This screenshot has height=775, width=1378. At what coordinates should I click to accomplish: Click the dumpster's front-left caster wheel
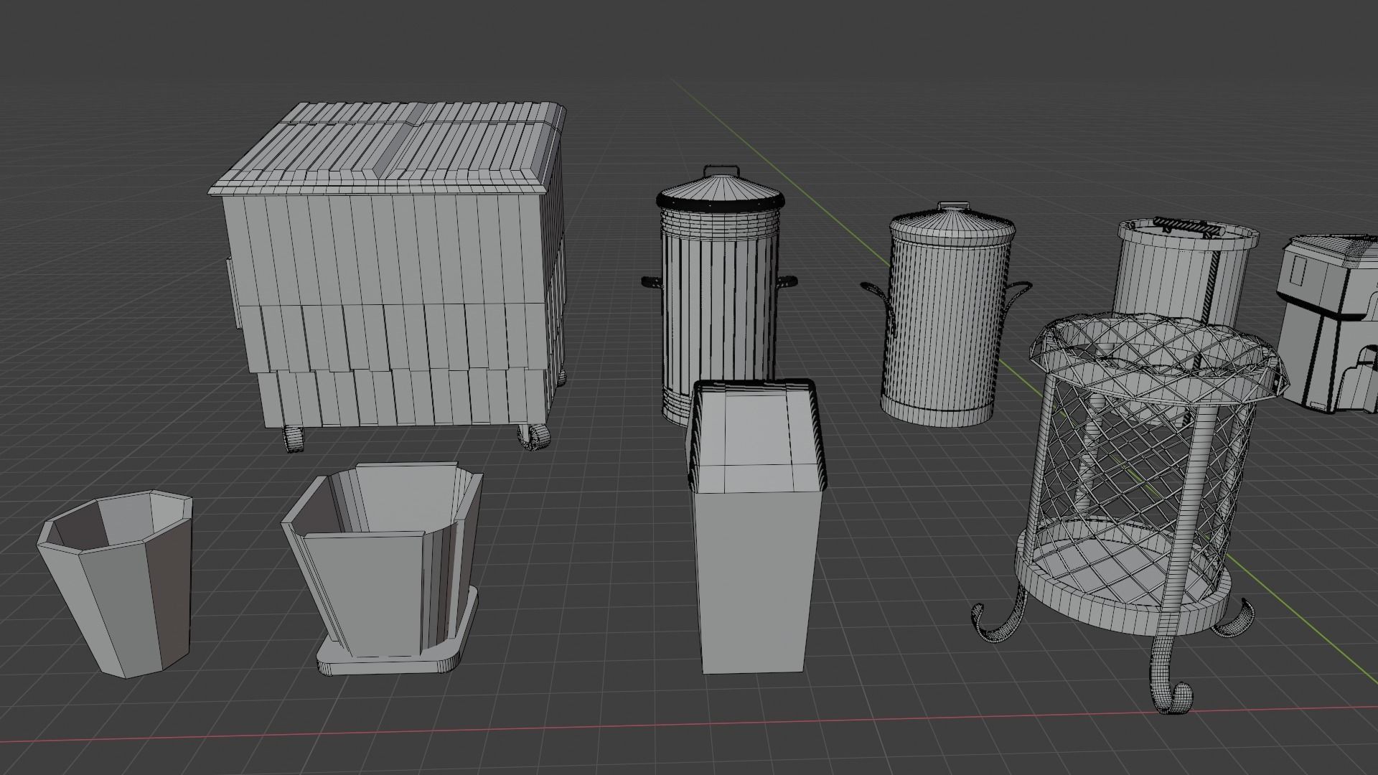pos(294,438)
